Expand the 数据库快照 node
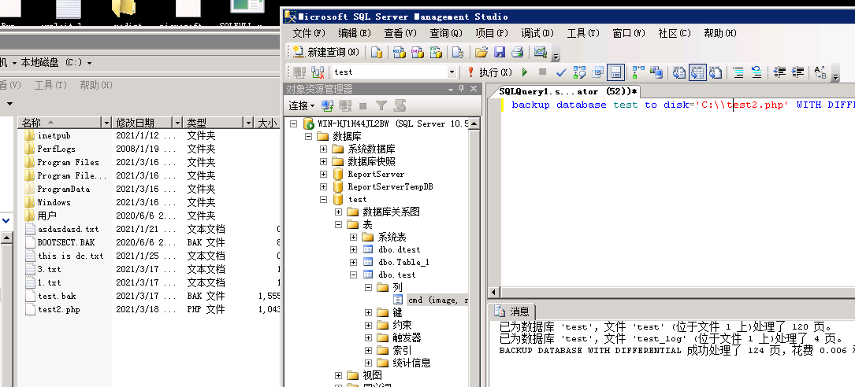This screenshot has width=855, height=387. [323, 162]
